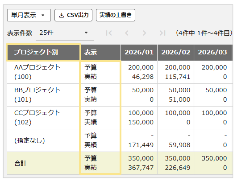Jump to the last page icon
This screenshot has height=181, width=237.
(162, 33)
